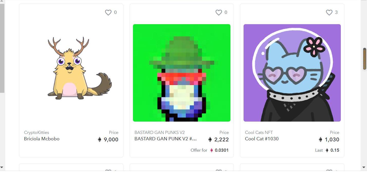
Task: Click the left scrollbar down arrow
Action: coord(2,167)
